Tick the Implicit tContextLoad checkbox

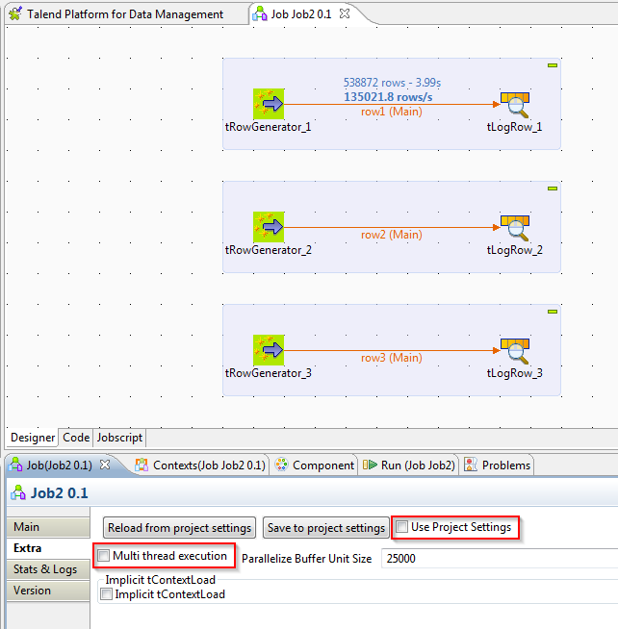point(106,594)
